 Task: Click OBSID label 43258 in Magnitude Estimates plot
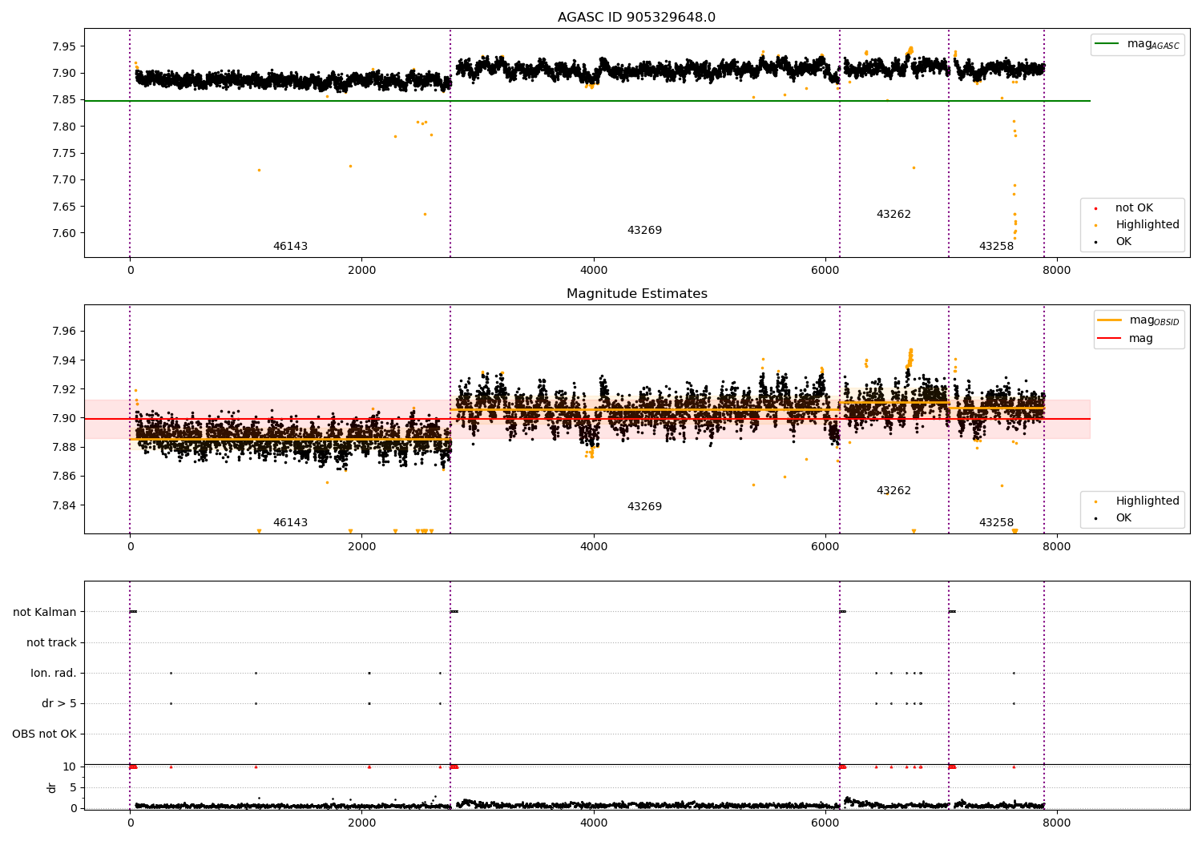pyautogui.click(x=996, y=523)
